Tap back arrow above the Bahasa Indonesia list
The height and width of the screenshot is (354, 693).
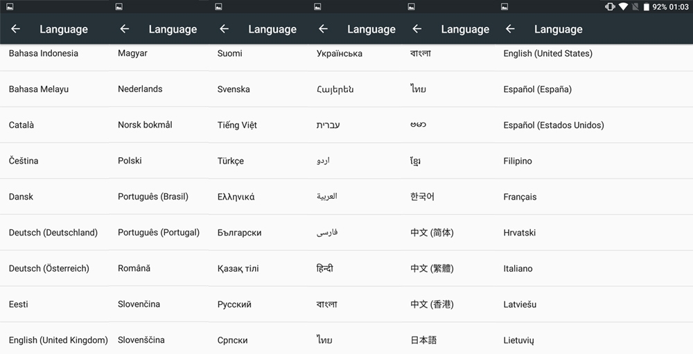coord(16,29)
